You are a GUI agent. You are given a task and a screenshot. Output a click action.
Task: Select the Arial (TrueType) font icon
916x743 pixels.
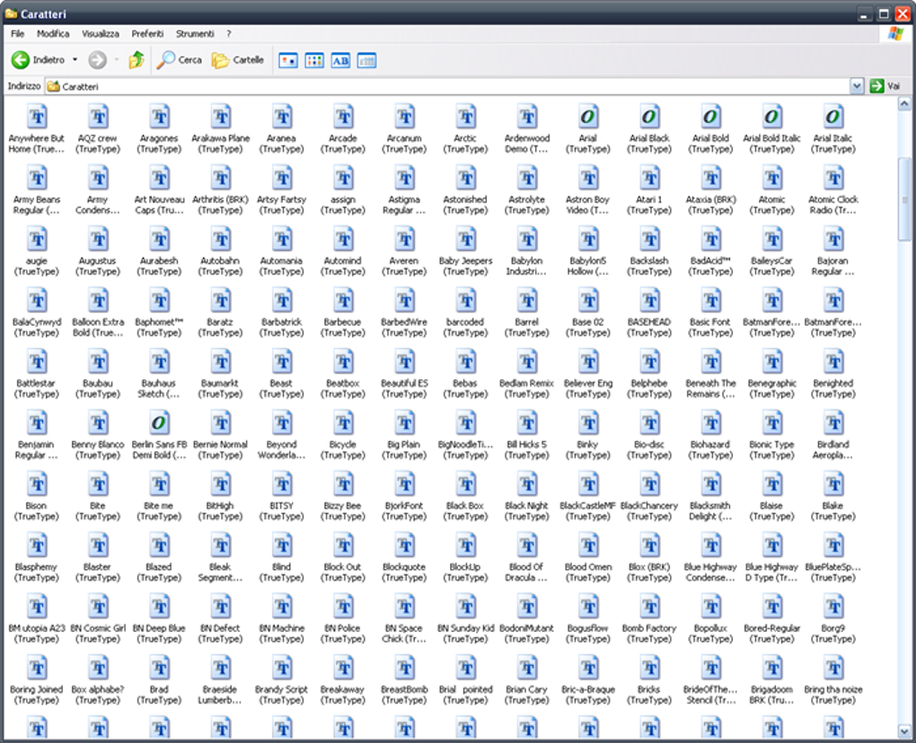pyautogui.click(x=587, y=116)
